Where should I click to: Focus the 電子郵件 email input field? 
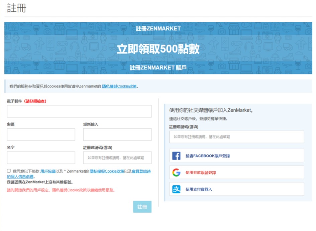click(79, 111)
